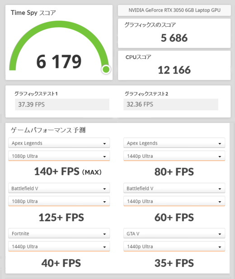
Task: Click the 6 179 Time Spy score
Action: point(59,61)
